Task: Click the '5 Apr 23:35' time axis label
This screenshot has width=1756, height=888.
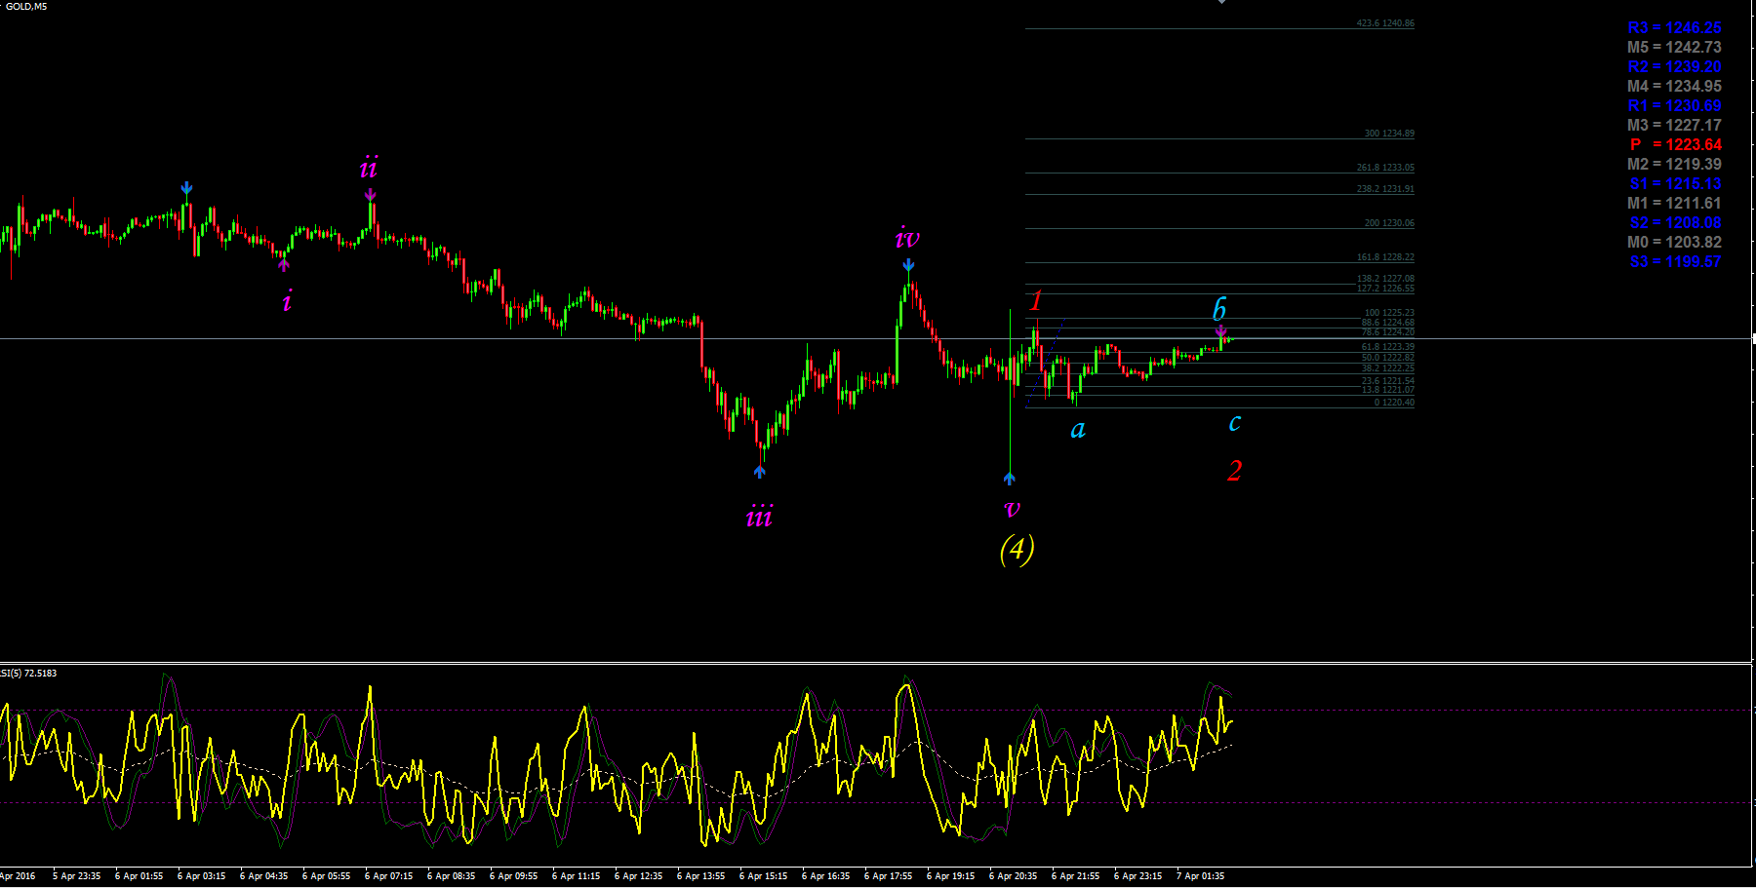Action: coord(77,876)
